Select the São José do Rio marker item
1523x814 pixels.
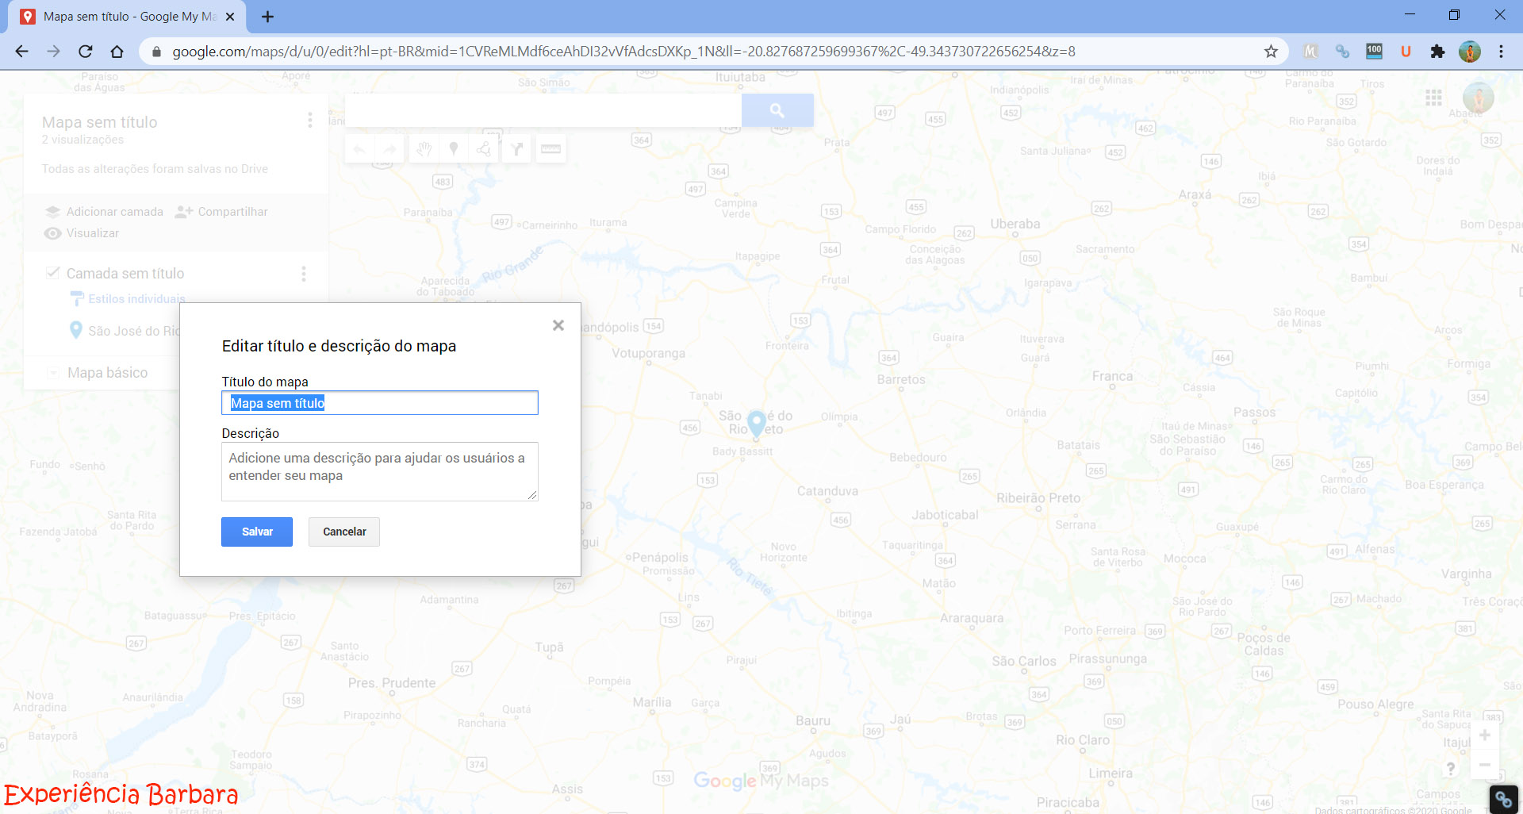click(125, 331)
